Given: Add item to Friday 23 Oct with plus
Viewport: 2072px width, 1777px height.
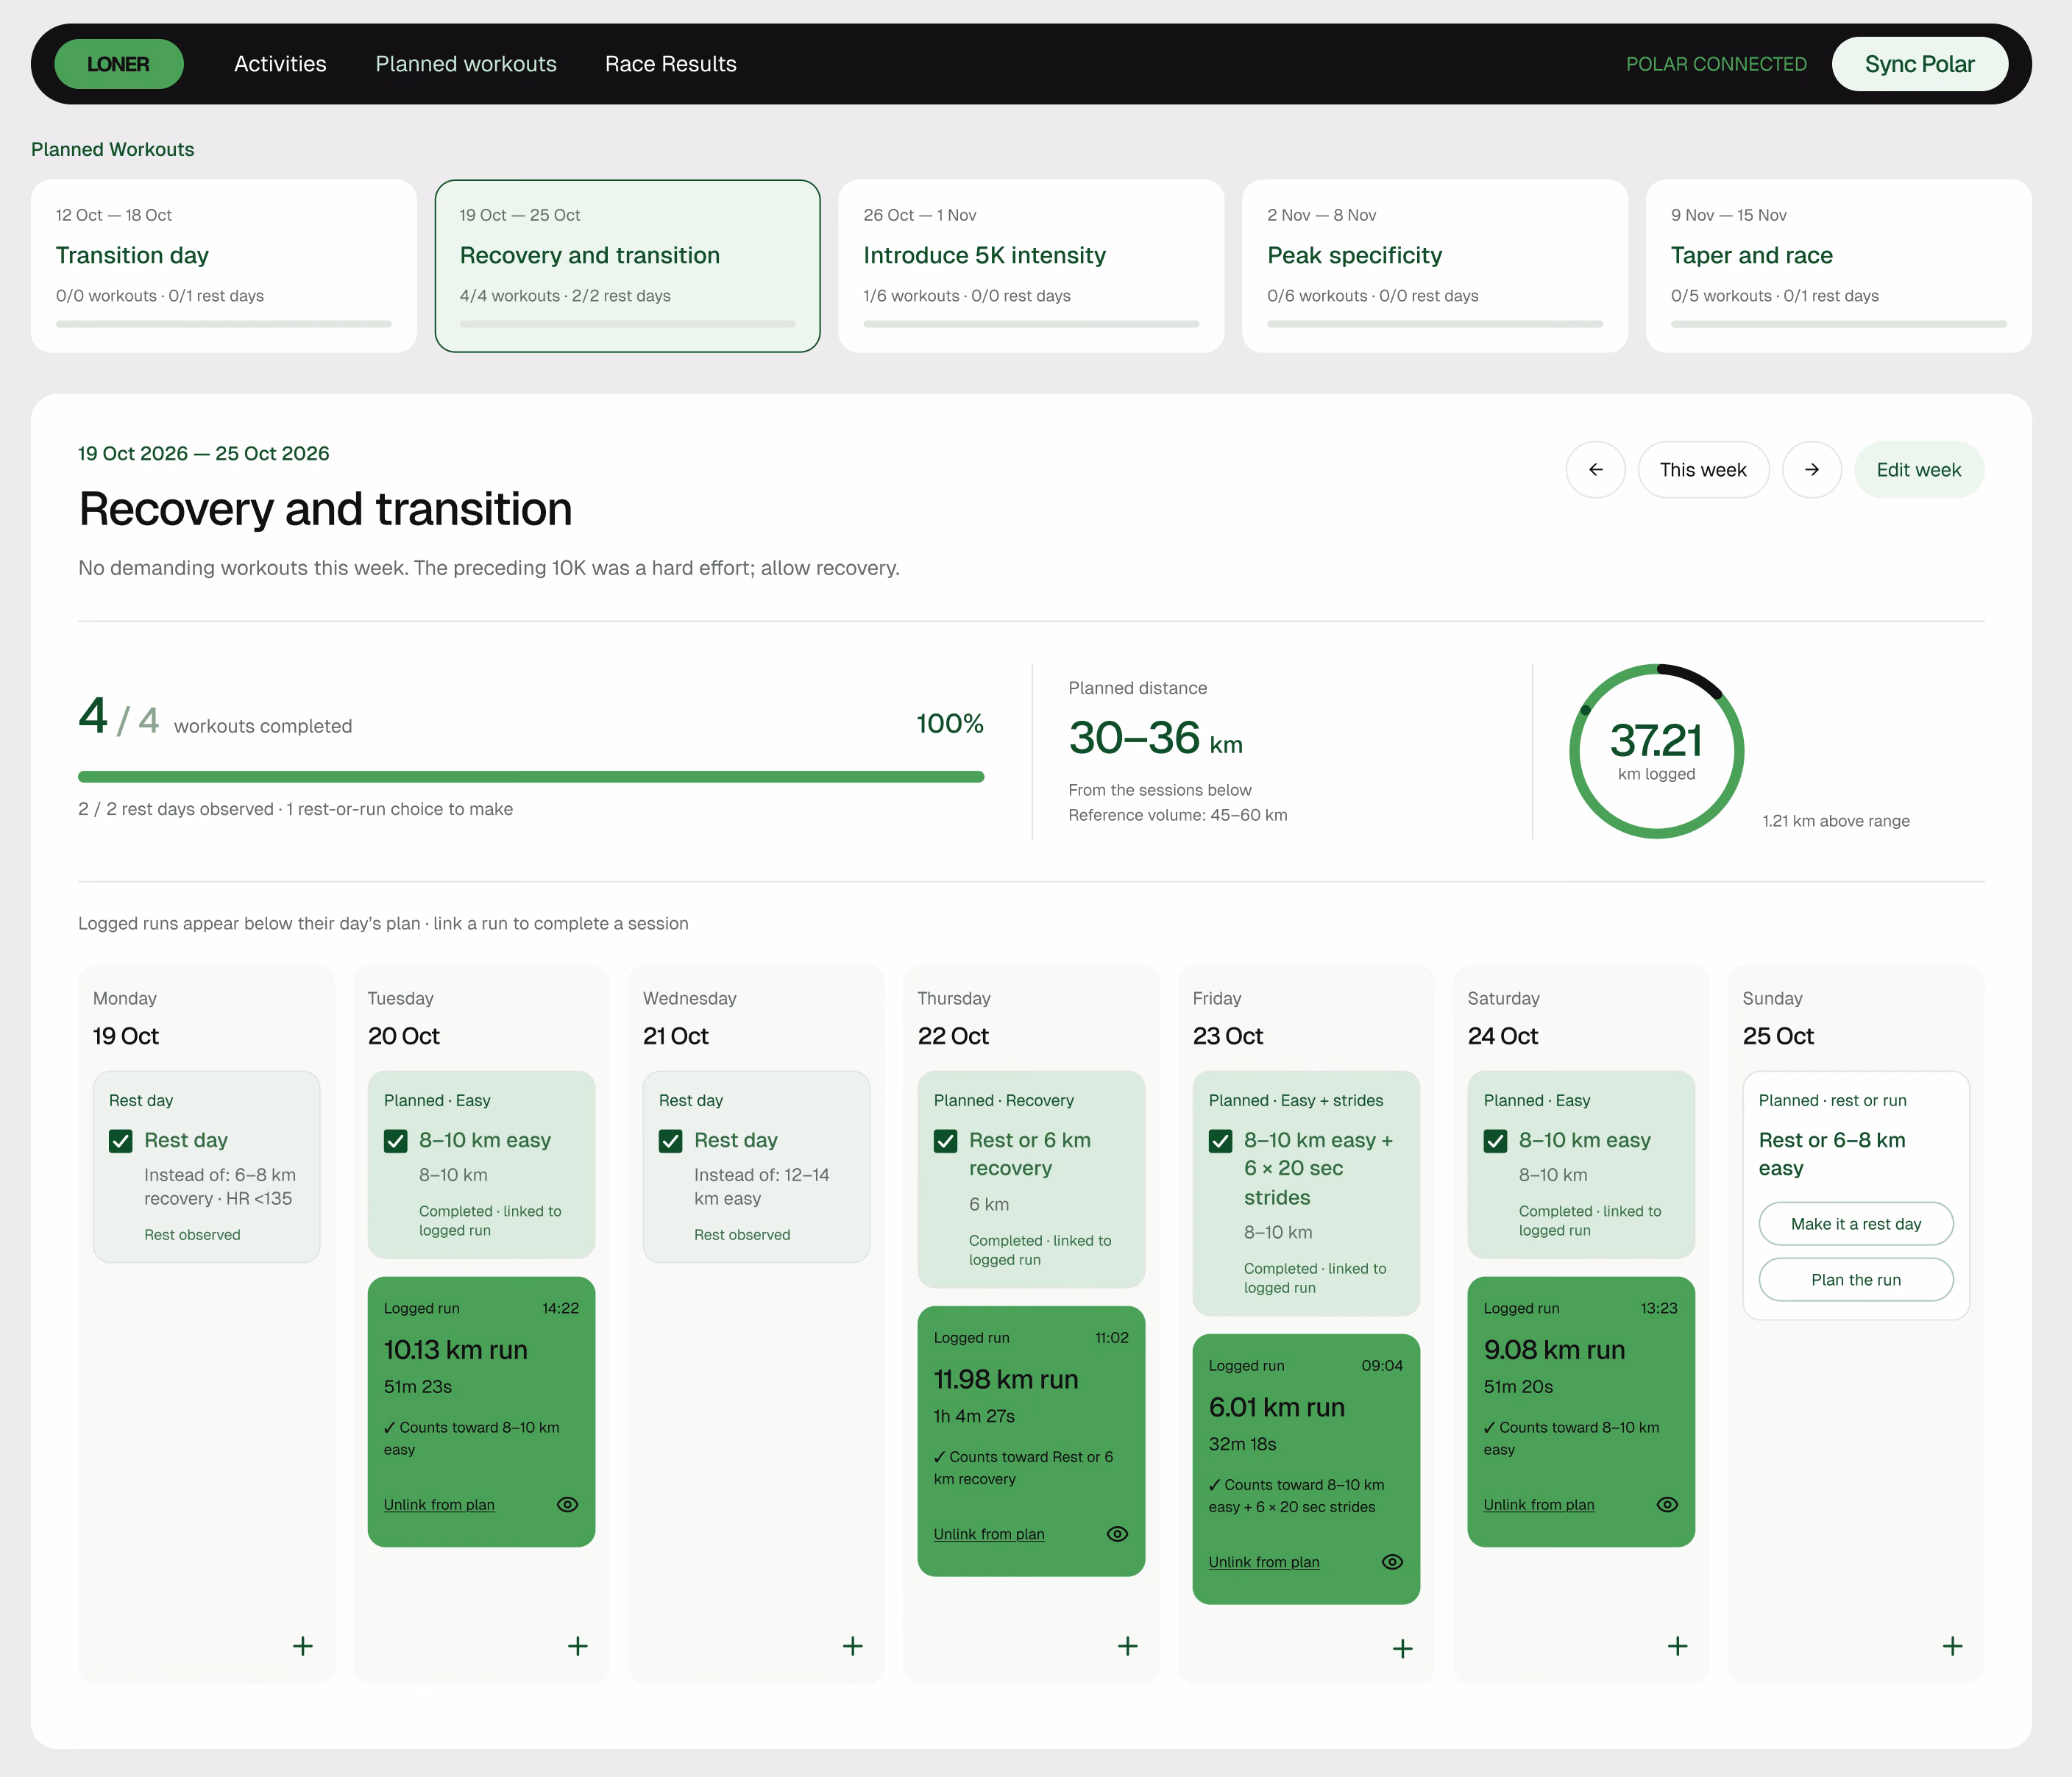Looking at the screenshot, I should click(1402, 1648).
